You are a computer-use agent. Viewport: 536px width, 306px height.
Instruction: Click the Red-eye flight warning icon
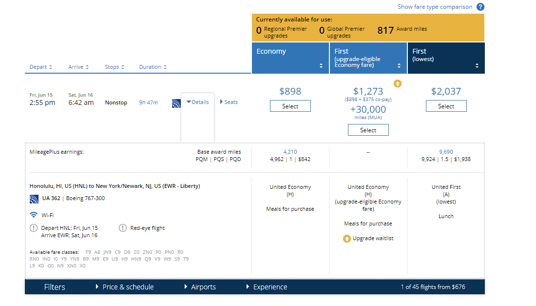(x=123, y=227)
